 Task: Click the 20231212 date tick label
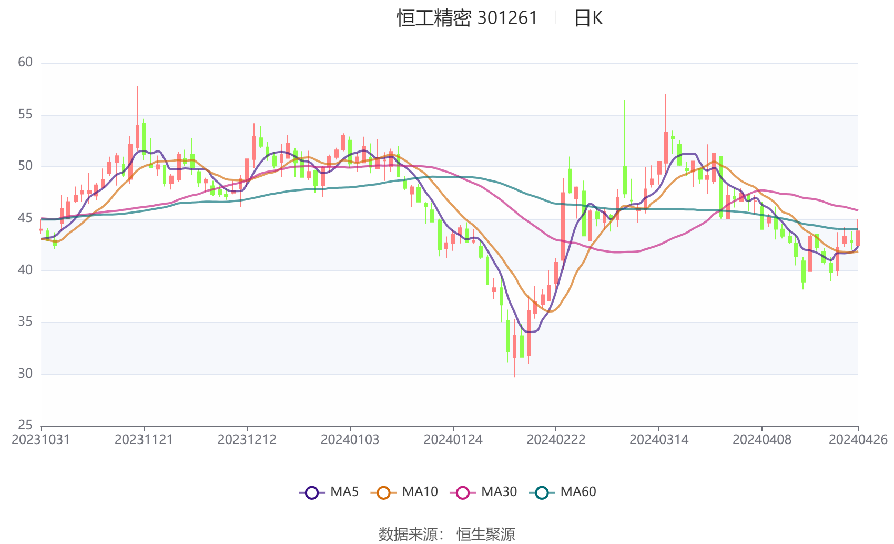(x=247, y=440)
